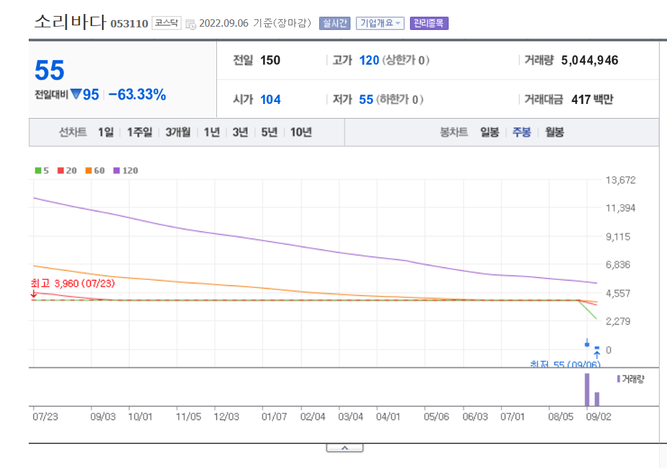Click the calendar icon before 2022.09.06
This screenshot has height=468, width=667.
pos(190,24)
